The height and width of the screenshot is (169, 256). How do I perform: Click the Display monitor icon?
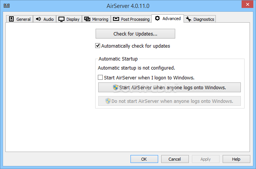[61, 19]
